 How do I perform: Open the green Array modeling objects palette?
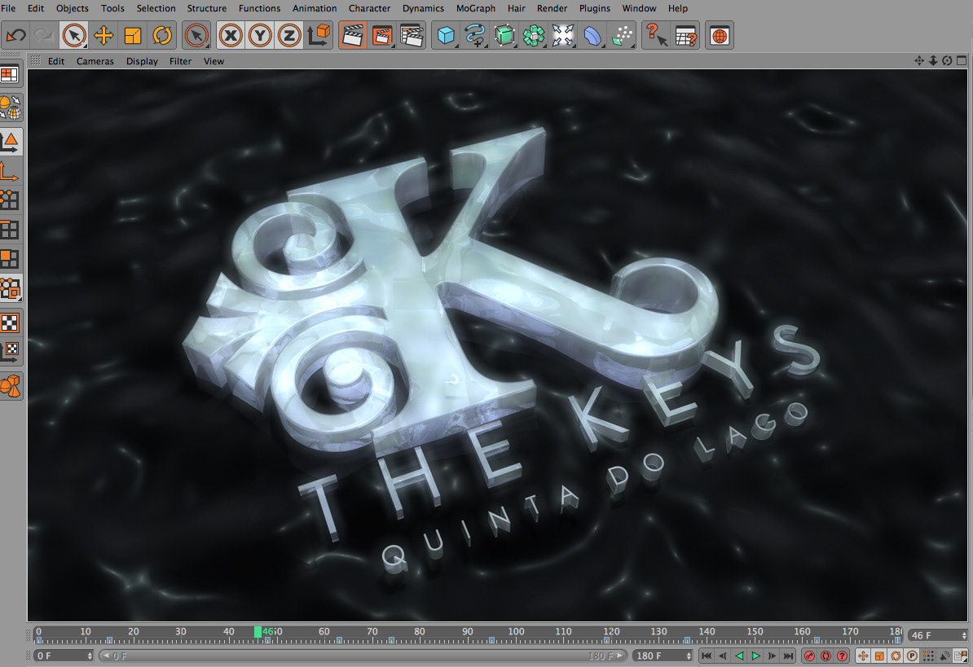(534, 35)
